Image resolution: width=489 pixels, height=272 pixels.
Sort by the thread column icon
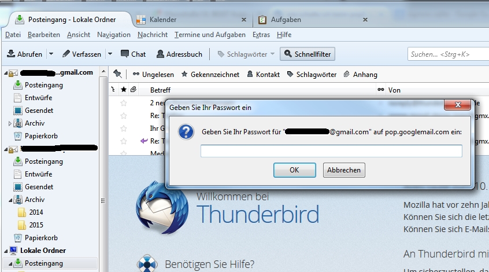tap(113, 90)
